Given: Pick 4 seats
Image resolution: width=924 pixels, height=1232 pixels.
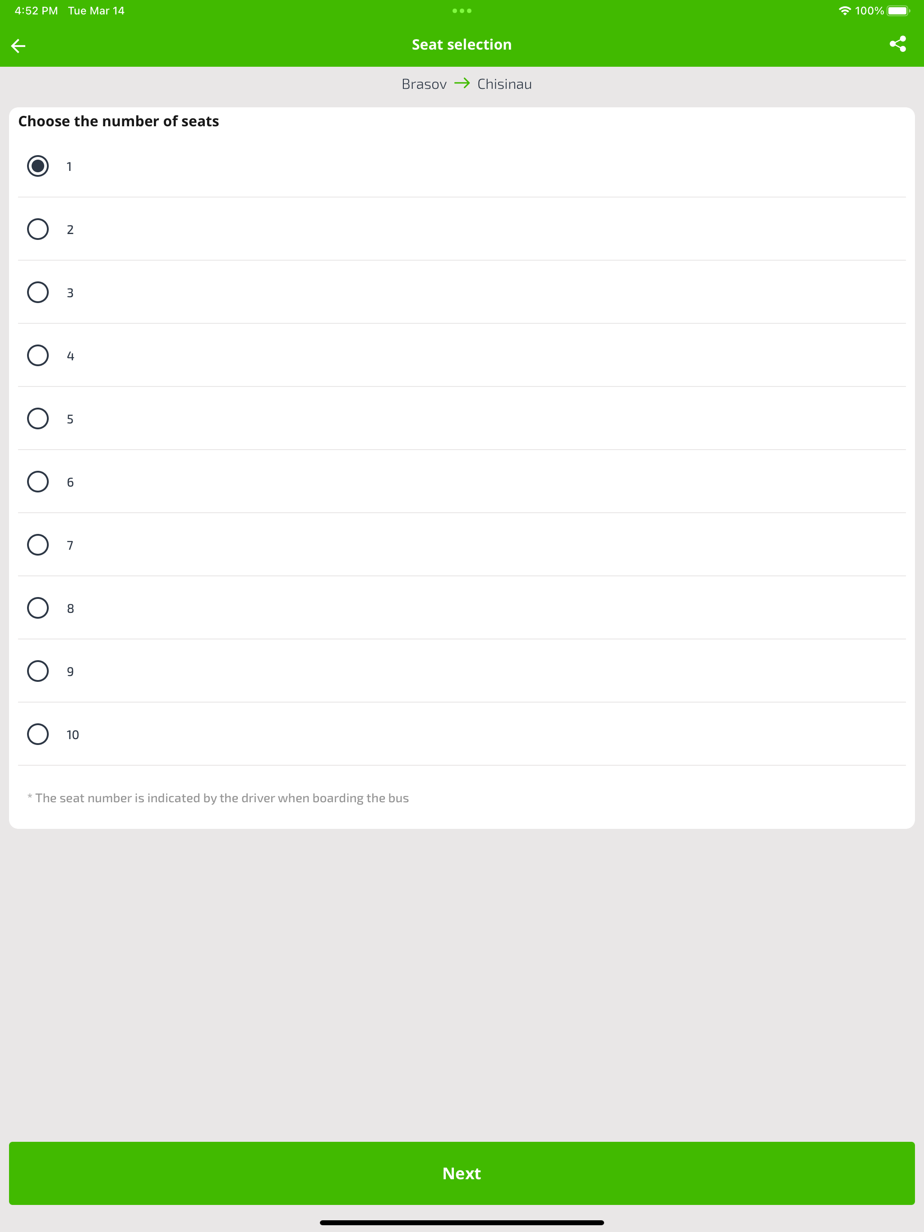Looking at the screenshot, I should (x=38, y=355).
